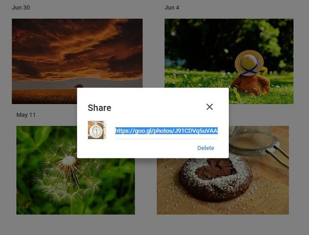Select the goo.gl photos share link field
Image resolution: width=309 pixels, height=235 pixels.
point(167,131)
